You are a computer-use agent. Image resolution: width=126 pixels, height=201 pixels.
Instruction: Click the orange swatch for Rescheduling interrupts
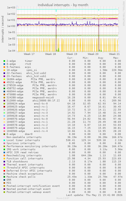click(x=4, y=156)
